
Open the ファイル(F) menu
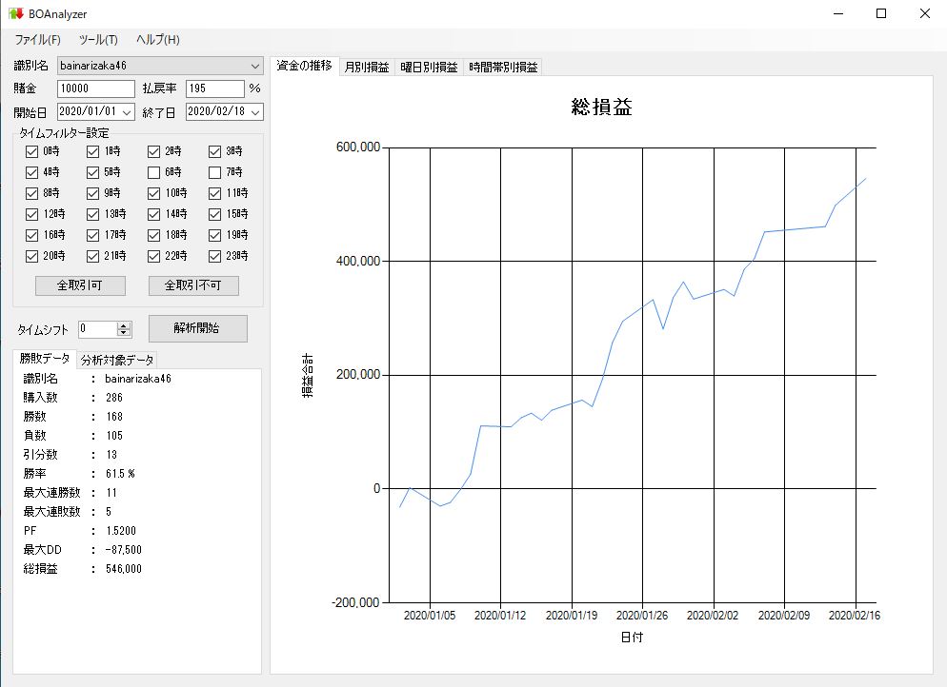tap(37, 40)
